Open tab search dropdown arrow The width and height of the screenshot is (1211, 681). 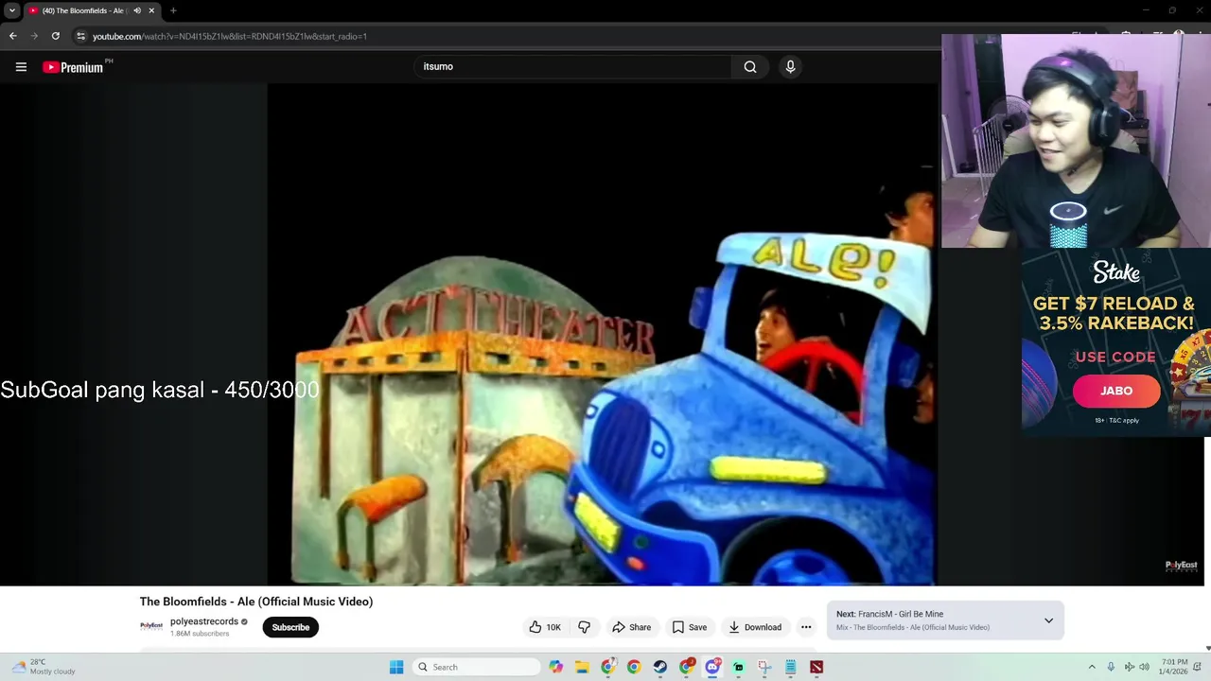pyautogui.click(x=12, y=10)
